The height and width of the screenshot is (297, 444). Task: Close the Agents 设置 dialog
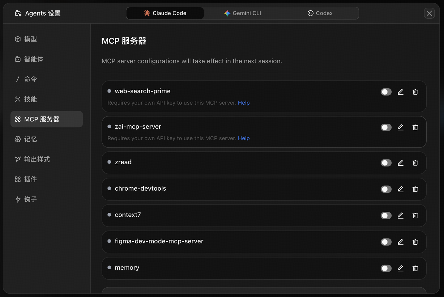429,13
